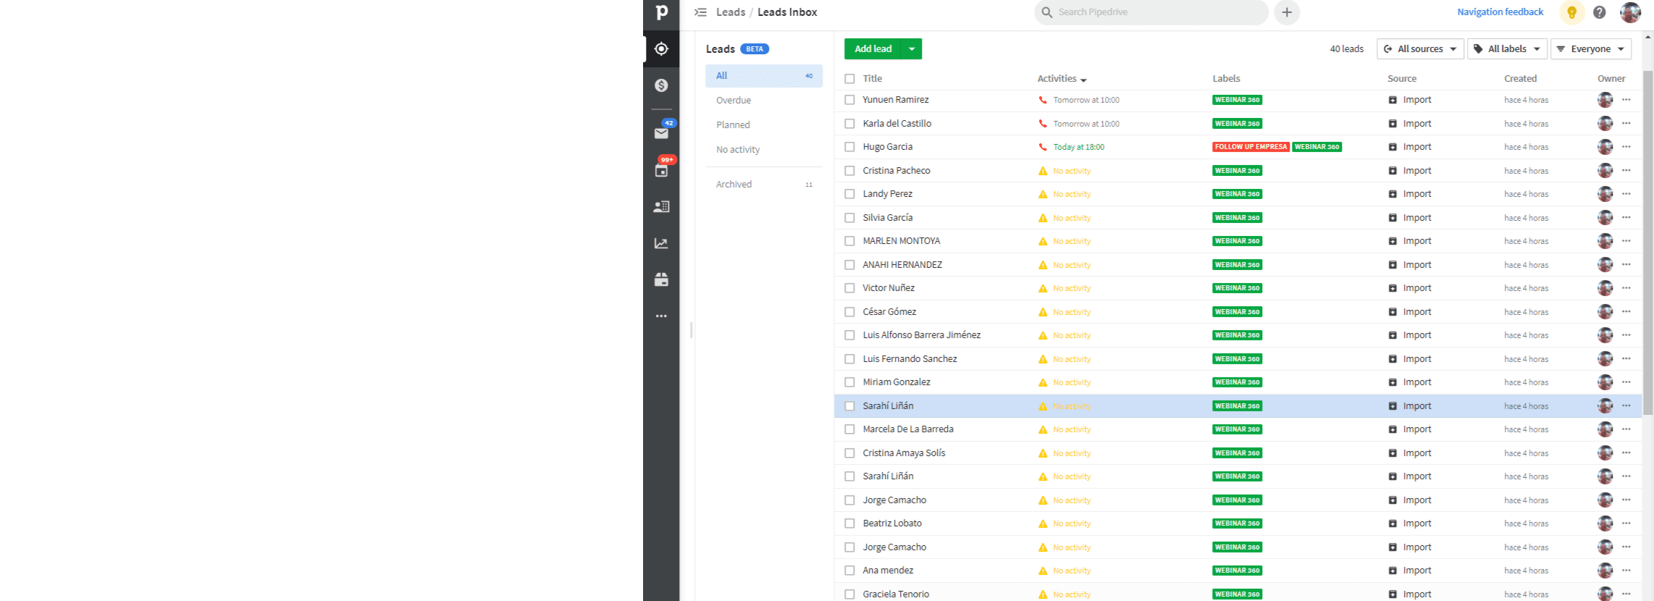The height and width of the screenshot is (601, 1654).
Task: Tick the select-all Title checkbox
Action: 849,79
